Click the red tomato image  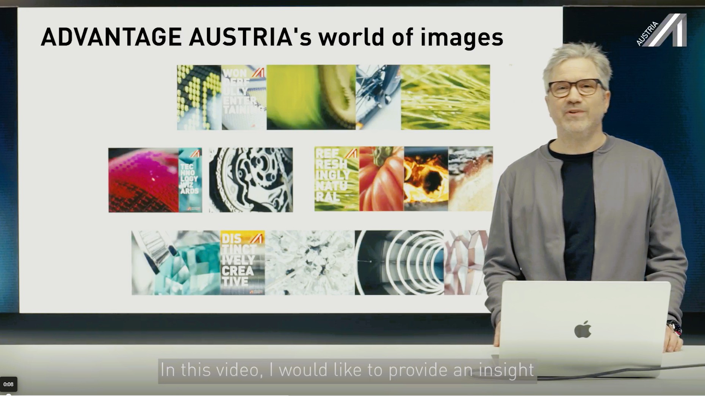pos(381,179)
